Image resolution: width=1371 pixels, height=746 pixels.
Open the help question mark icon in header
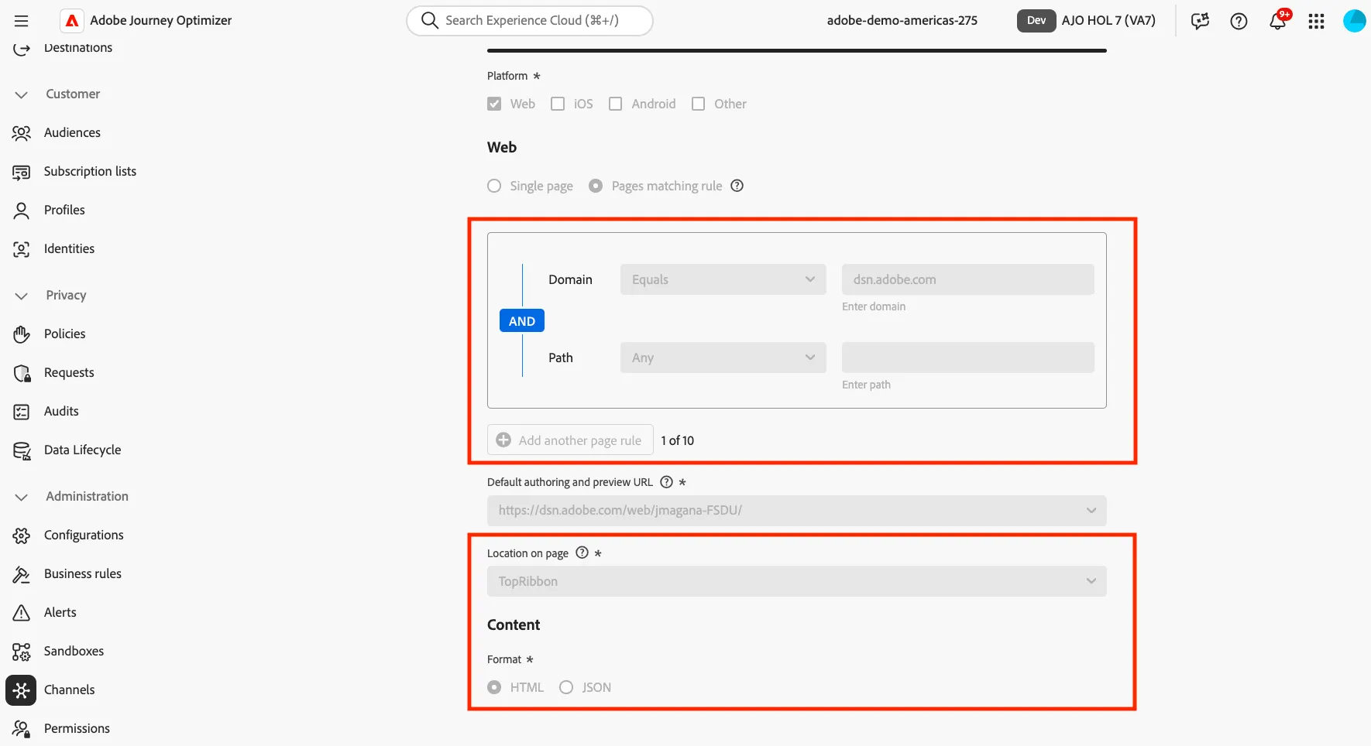tap(1239, 21)
